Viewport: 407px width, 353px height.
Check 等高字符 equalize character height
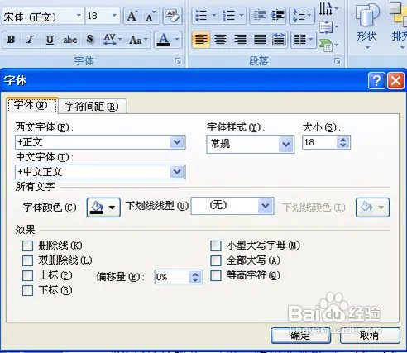[x=216, y=275]
